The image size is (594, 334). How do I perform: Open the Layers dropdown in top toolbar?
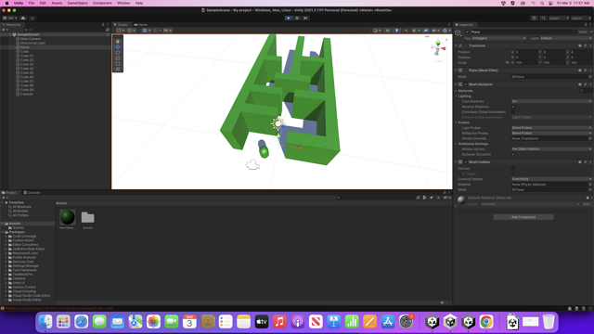(x=559, y=18)
